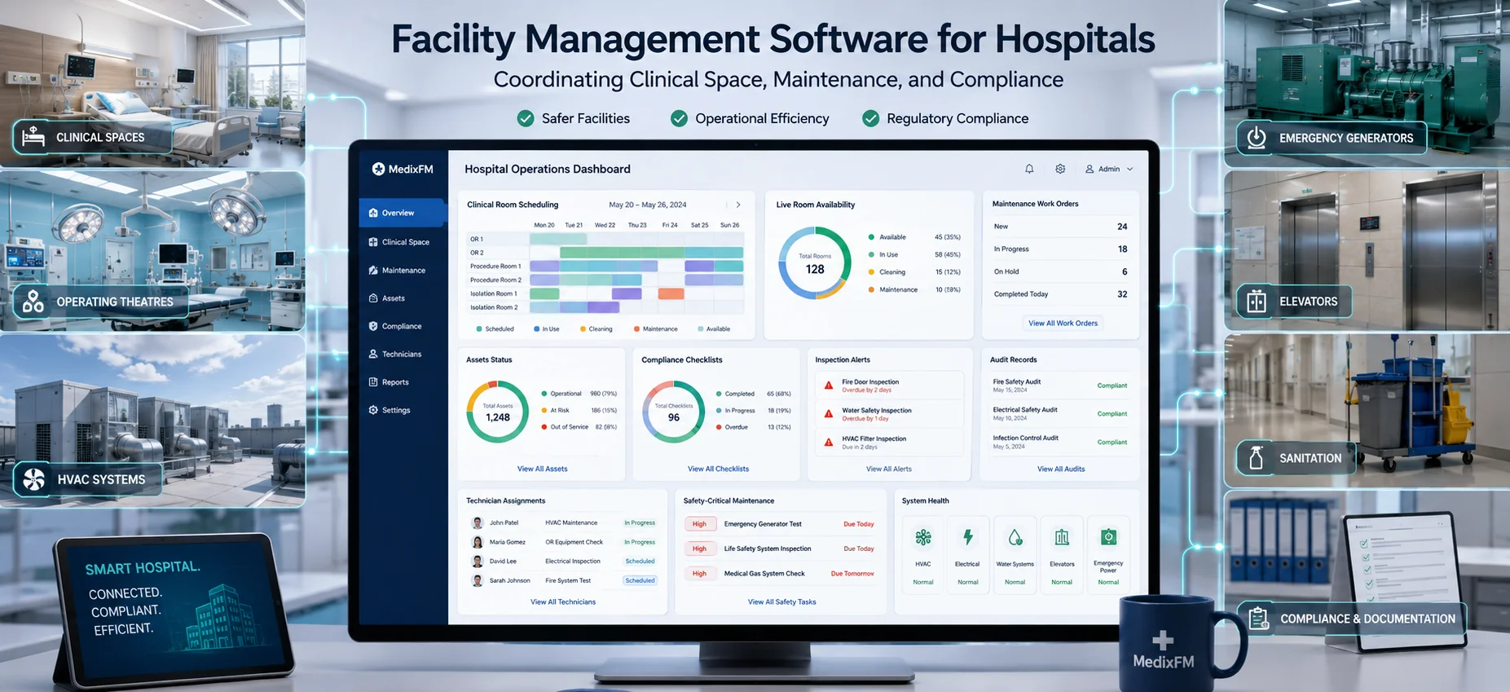Click the Elevators system health icon
Screen dimensions: 1510x692
(1062, 537)
